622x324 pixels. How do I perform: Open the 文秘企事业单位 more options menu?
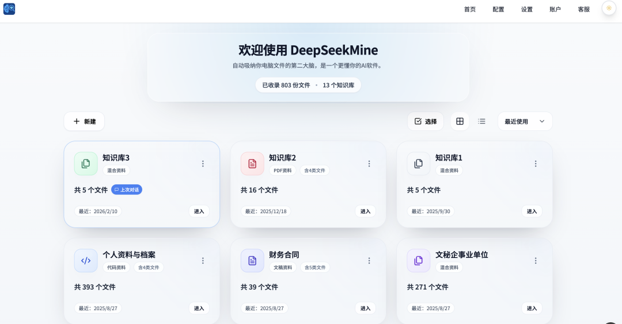point(536,261)
